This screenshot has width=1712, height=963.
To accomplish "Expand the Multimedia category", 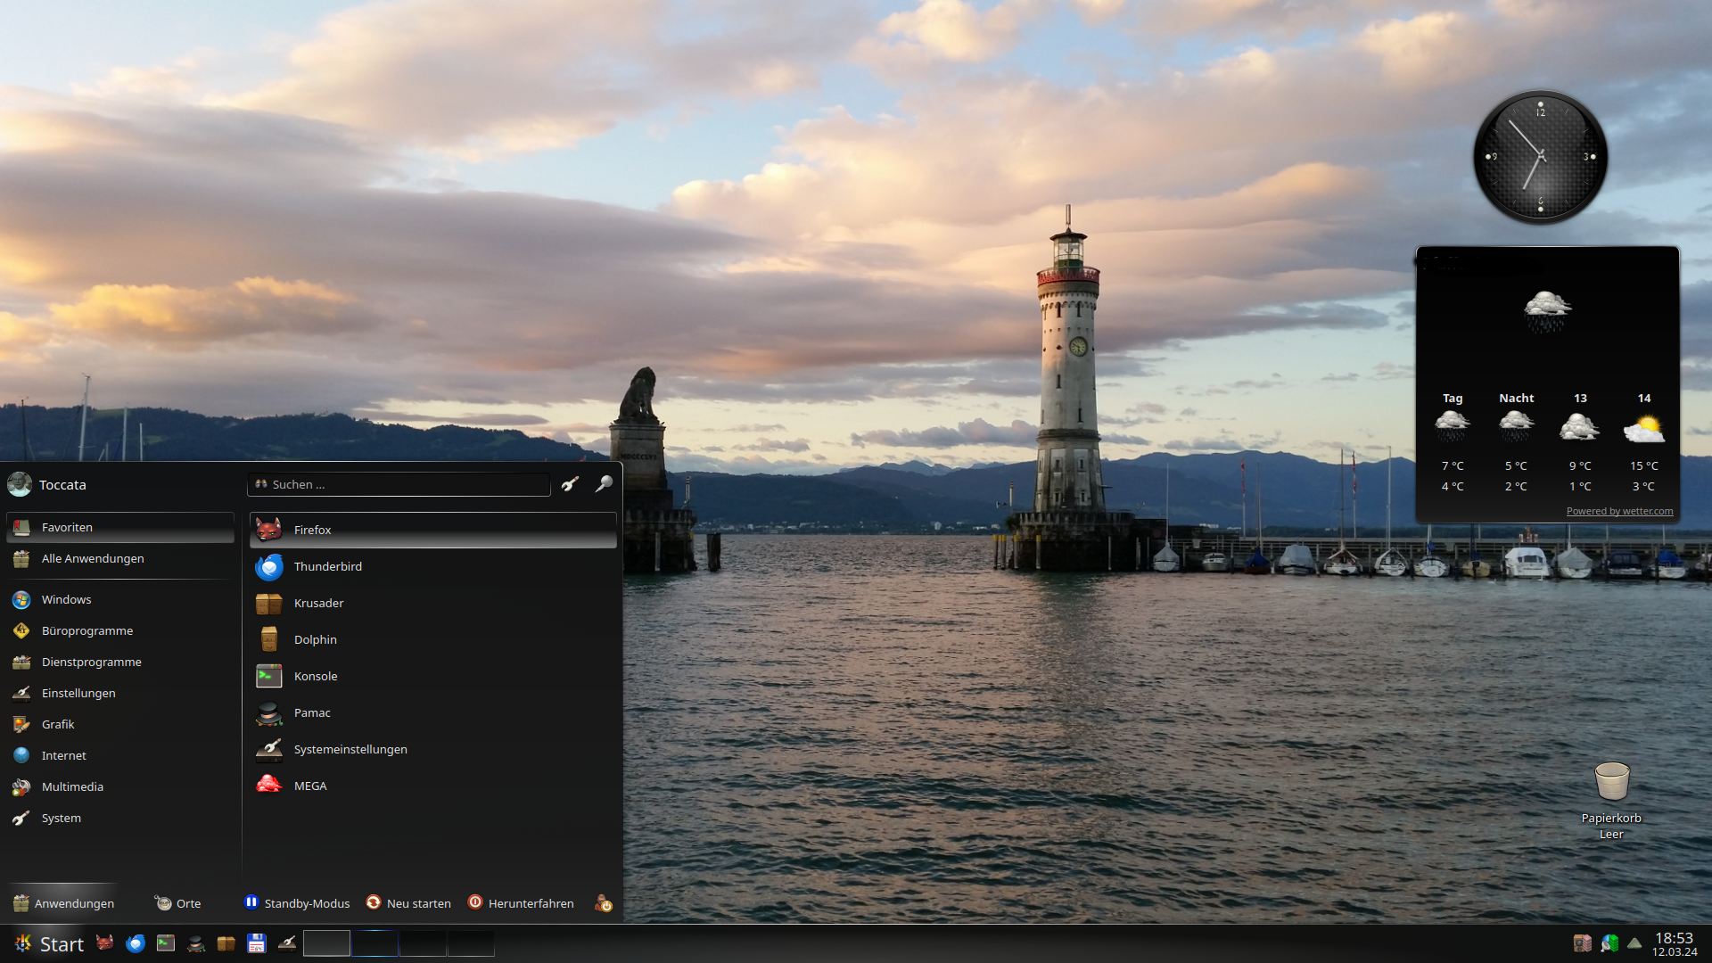I will click(72, 786).
